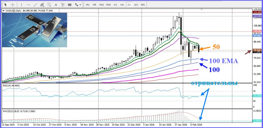263x128 pixels.
Task: Activate the crosshair tool
Action: (13, 5)
